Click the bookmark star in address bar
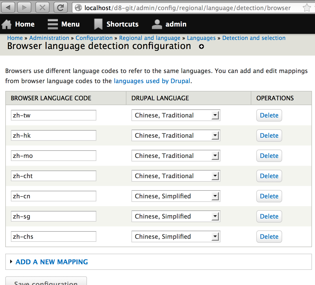 [307, 7]
